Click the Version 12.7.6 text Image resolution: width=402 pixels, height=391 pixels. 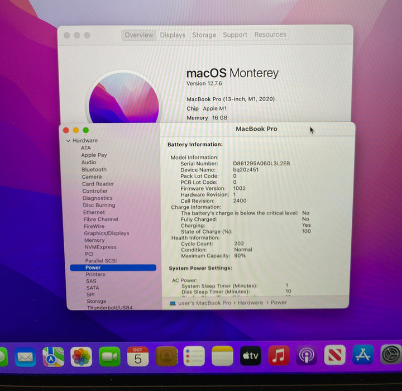point(204,83)
